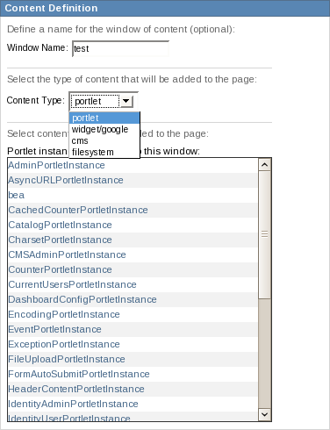The image size is (330, 430).
Task: Click the portlet list scrollbar thumb
Action: (x=264, y=235)
